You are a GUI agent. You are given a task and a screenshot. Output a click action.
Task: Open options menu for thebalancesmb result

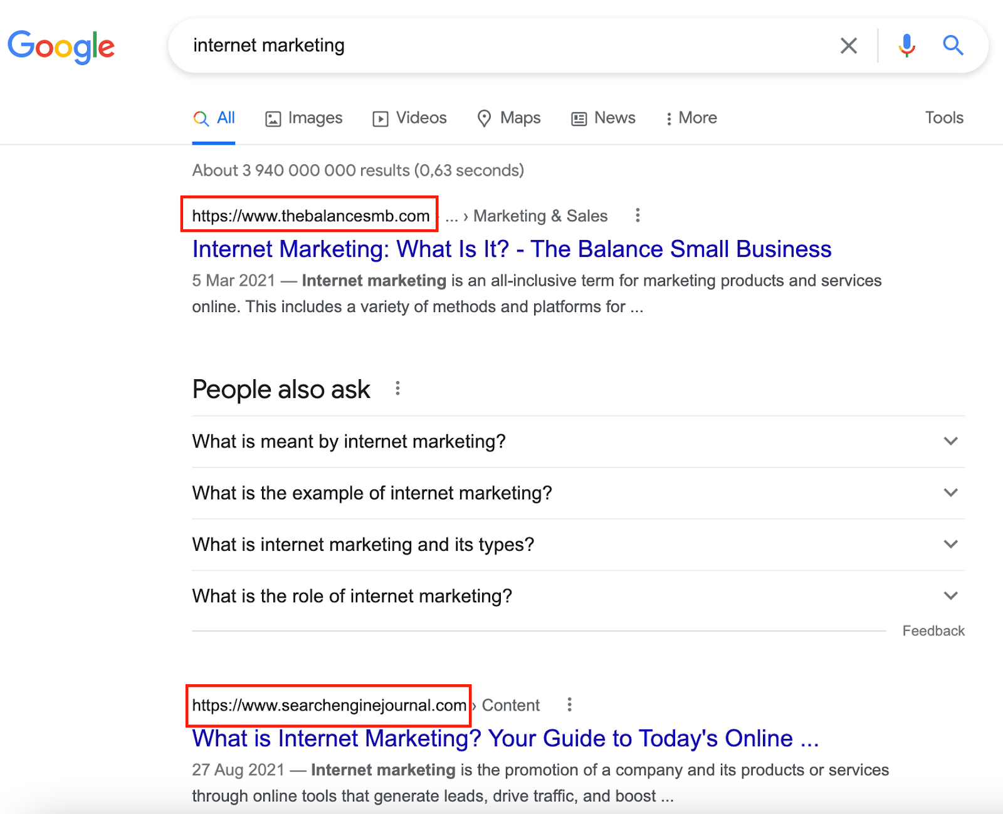(x=638, y=216)
